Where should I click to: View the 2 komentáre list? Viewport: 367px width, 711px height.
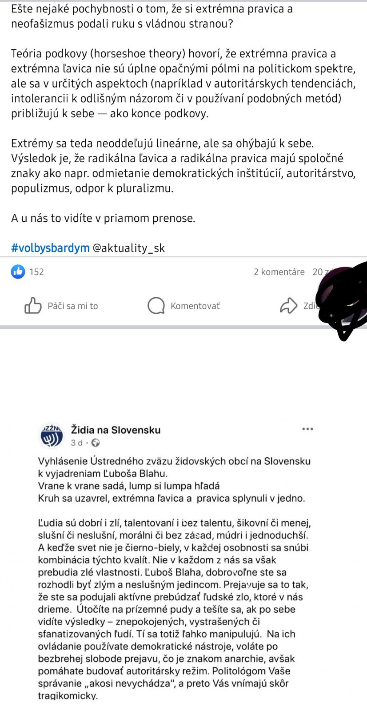279,272
